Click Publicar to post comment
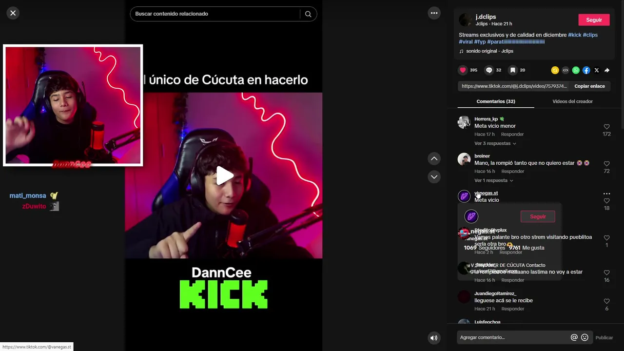This screenshot has height=351, width=624. 604,337
